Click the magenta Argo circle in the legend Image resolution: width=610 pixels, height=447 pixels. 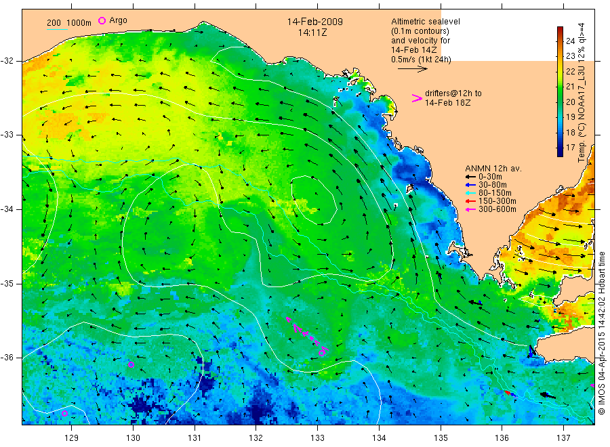102,20
